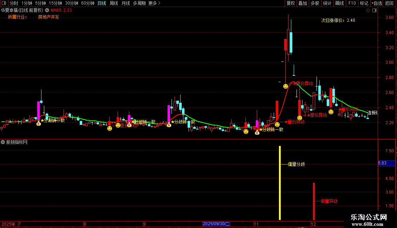Switch to the 周线 weekly chart

coord(114,3)
